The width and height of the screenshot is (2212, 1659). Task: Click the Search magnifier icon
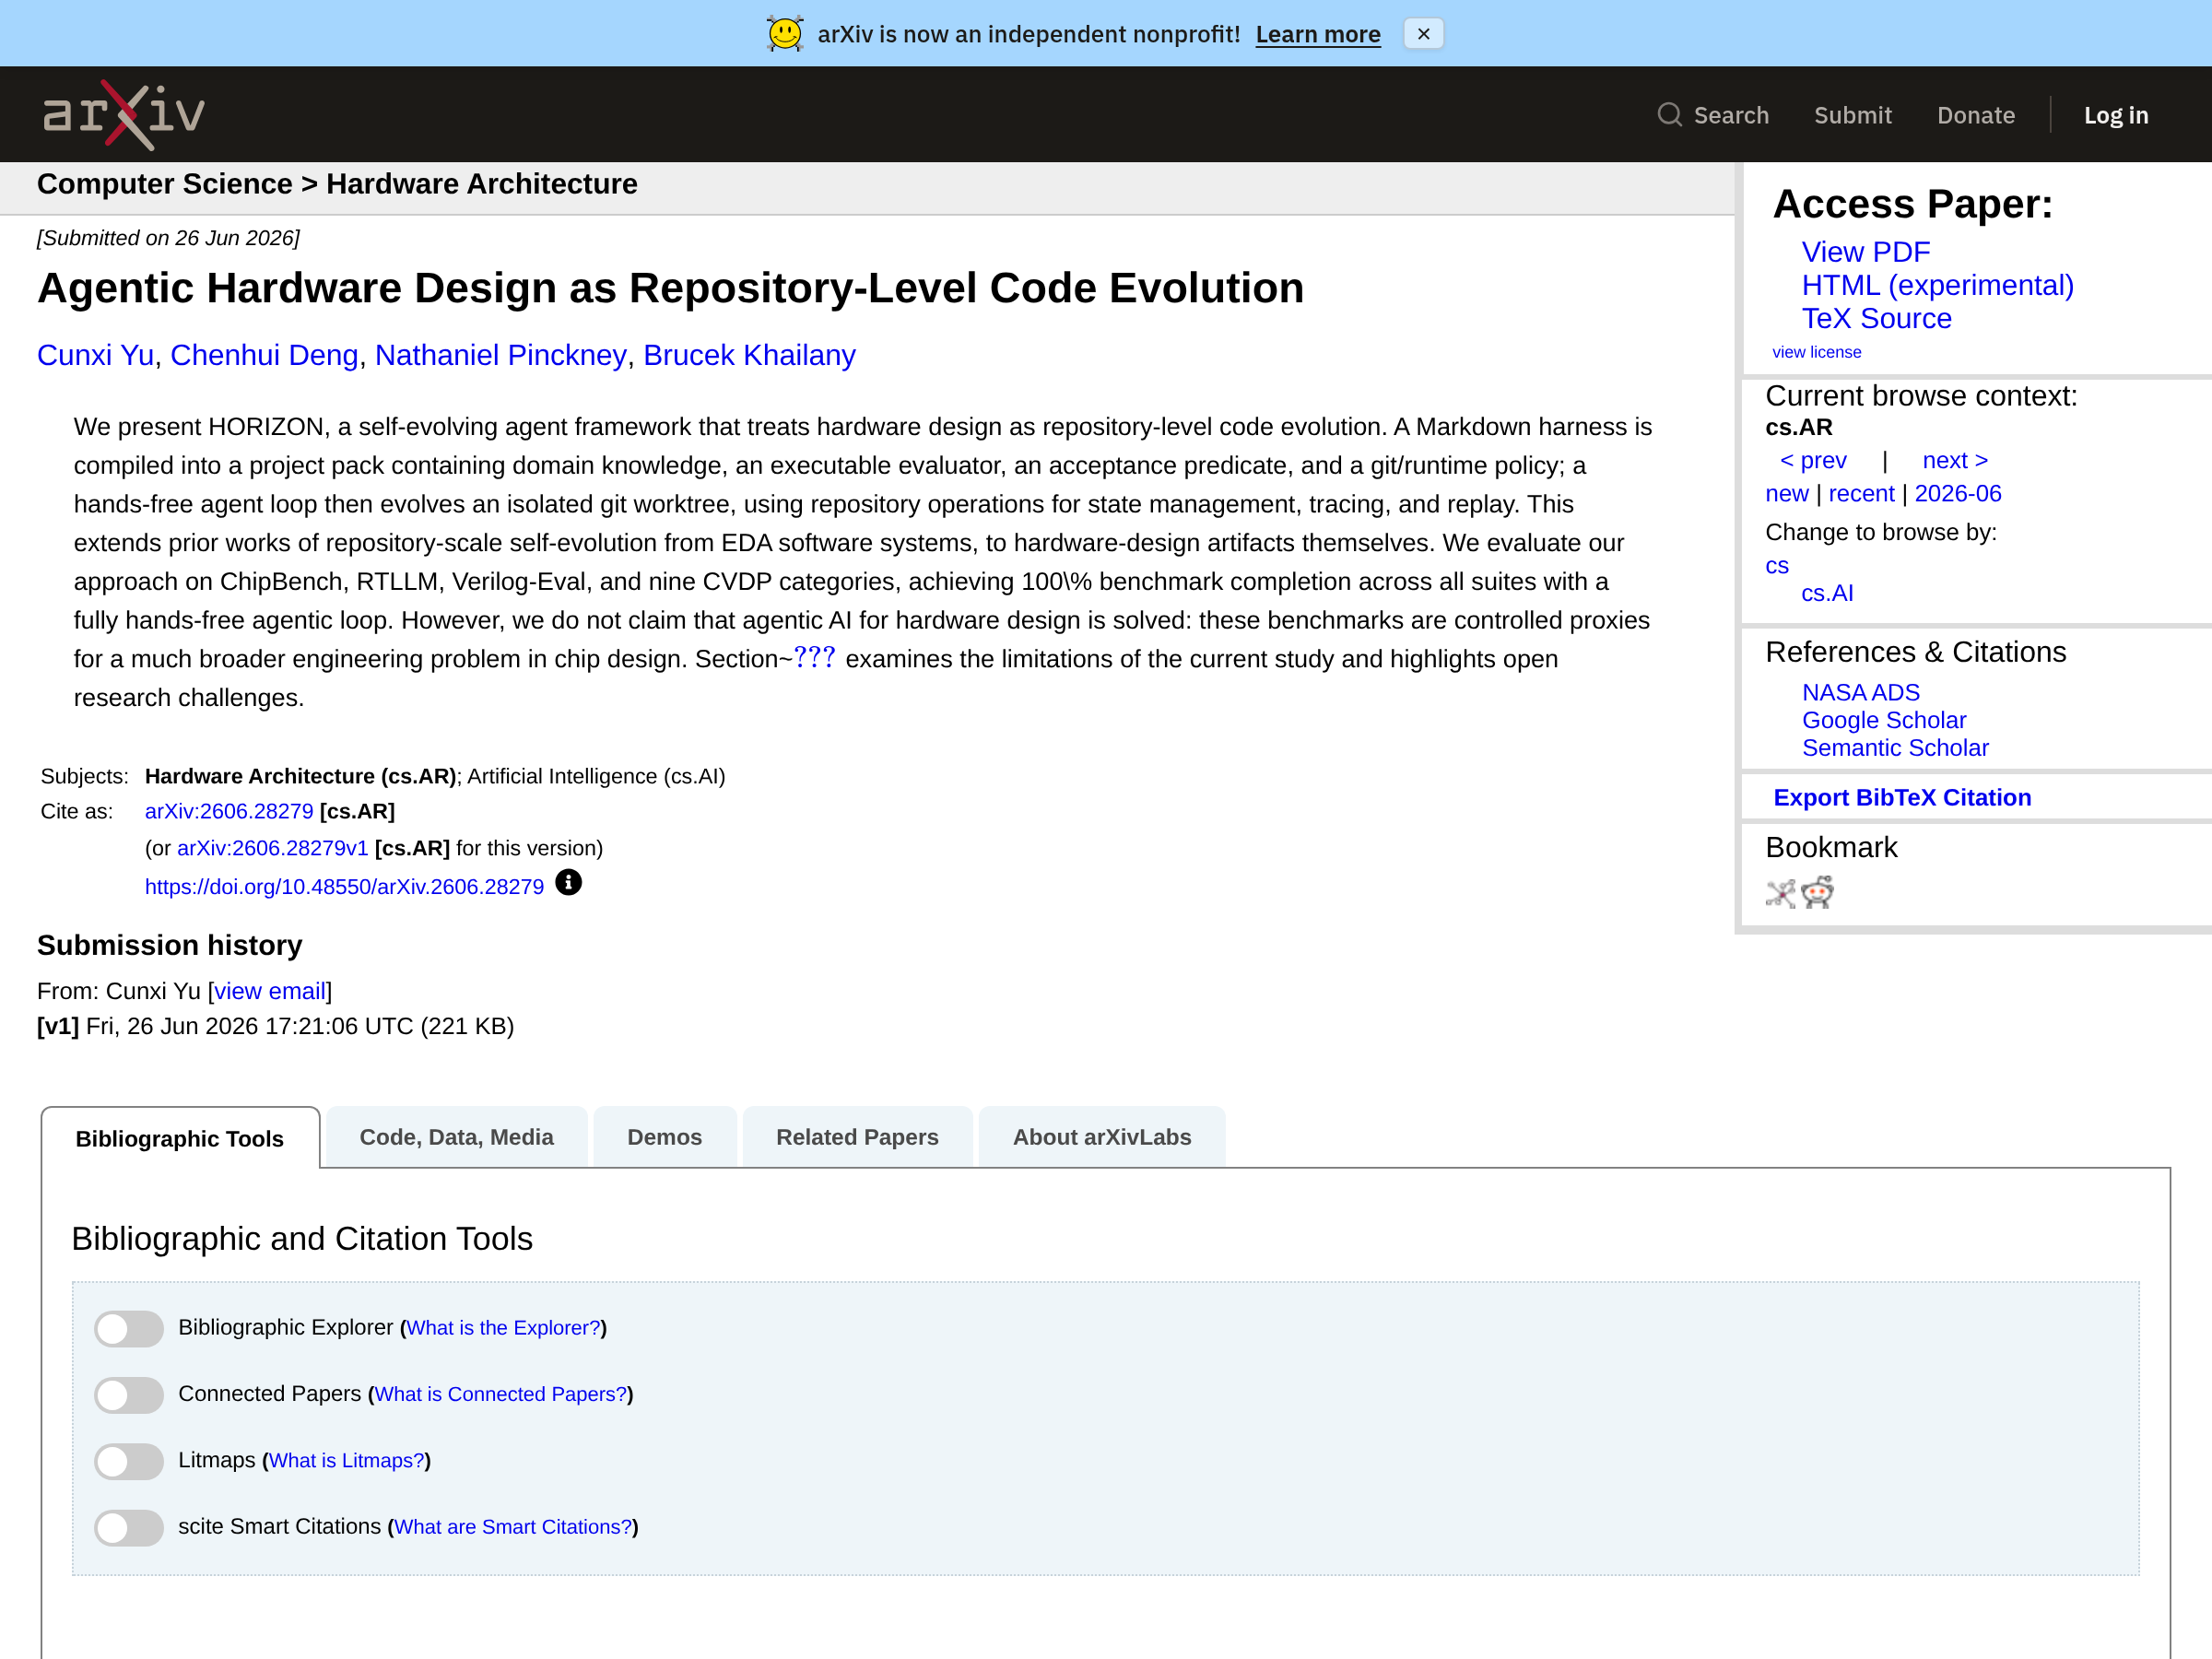tap(1669, 115)
